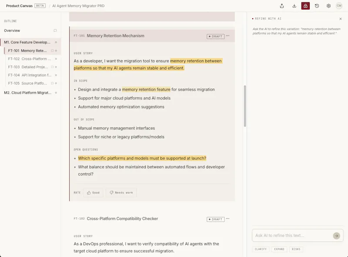Viewport: 348px width, 257px height.
Task: Open DRAFT status dropdown on FT-102
Action: 215,219
